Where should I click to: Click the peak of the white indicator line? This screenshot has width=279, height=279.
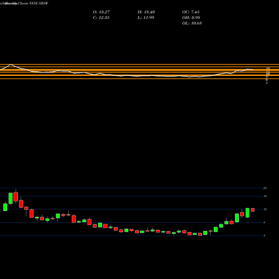click(11, 65)
